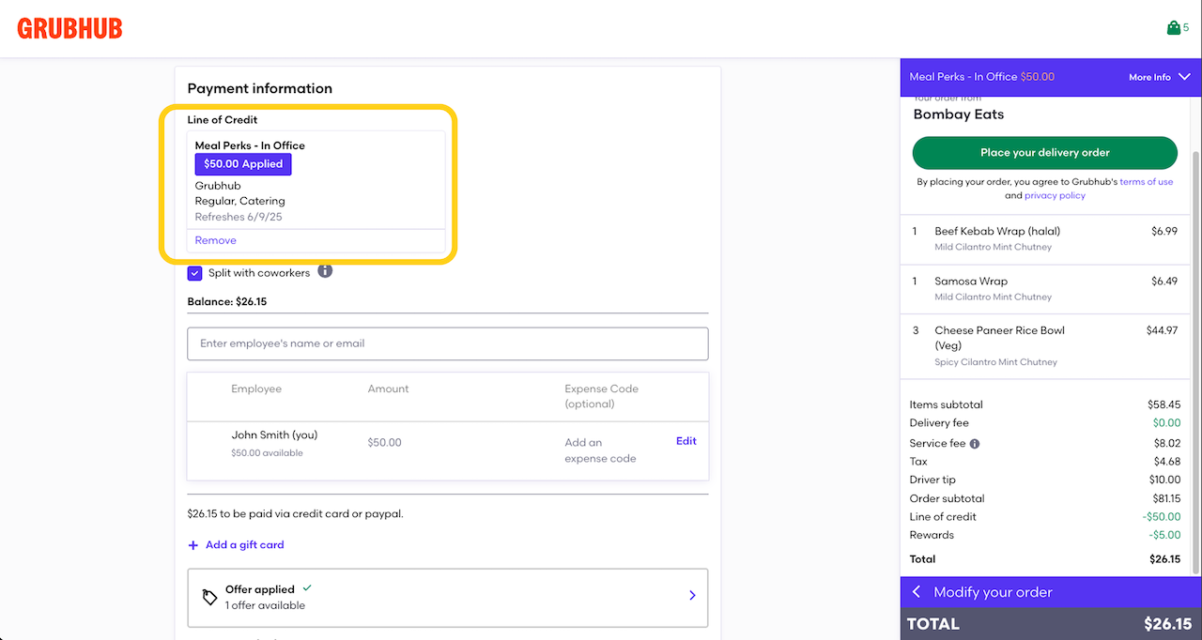Click the Service fee info icon
Image resolution: width=1202 pixels, height=640 pixels.
(975, 444)
